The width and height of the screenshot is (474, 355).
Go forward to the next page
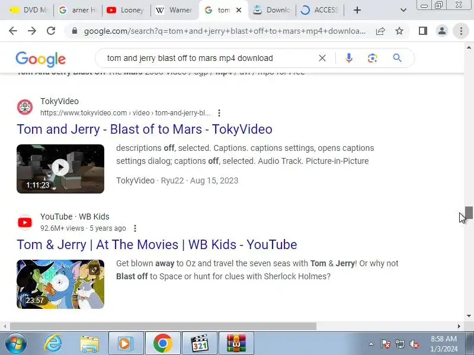tap(32, 31)
